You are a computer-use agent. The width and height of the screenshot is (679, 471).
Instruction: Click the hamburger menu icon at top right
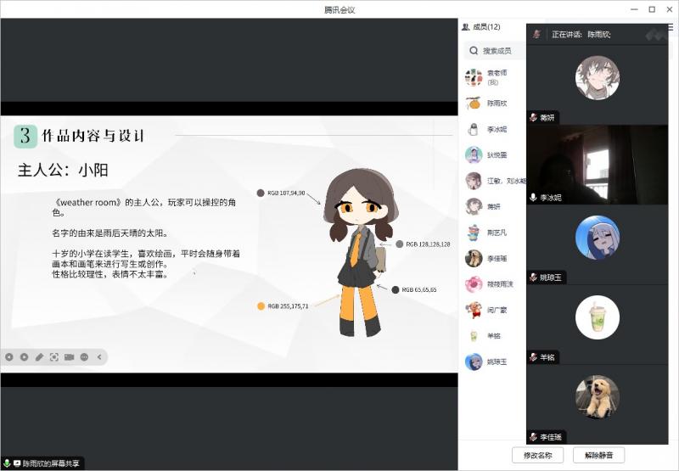[671, 28]
